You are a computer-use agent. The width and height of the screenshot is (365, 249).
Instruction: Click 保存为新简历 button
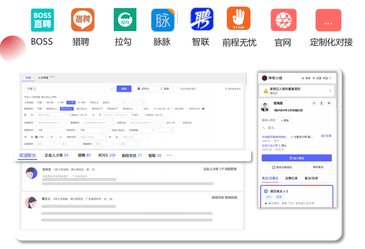(282, 167)
